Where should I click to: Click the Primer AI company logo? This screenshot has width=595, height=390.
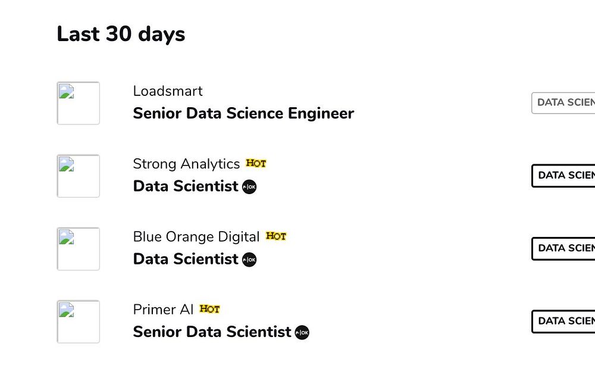(78, 322)
